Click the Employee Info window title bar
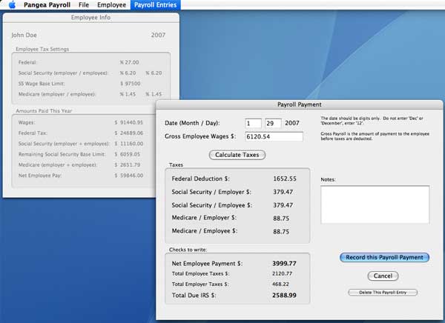This screenshot has width=445, height=323. [91, 16]
